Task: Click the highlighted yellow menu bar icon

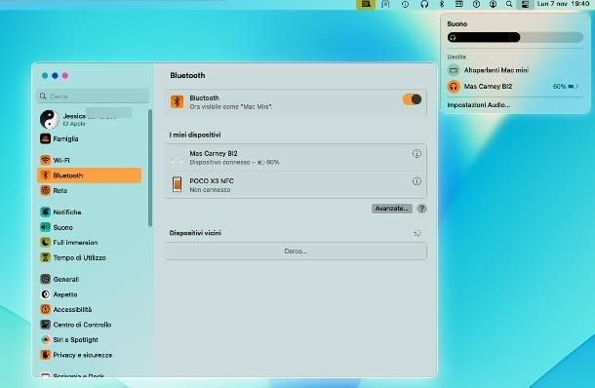Action: [x=366, y=4]
